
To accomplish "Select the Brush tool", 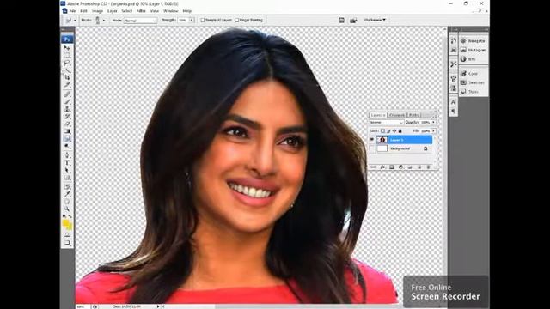I will coord(67,101).
